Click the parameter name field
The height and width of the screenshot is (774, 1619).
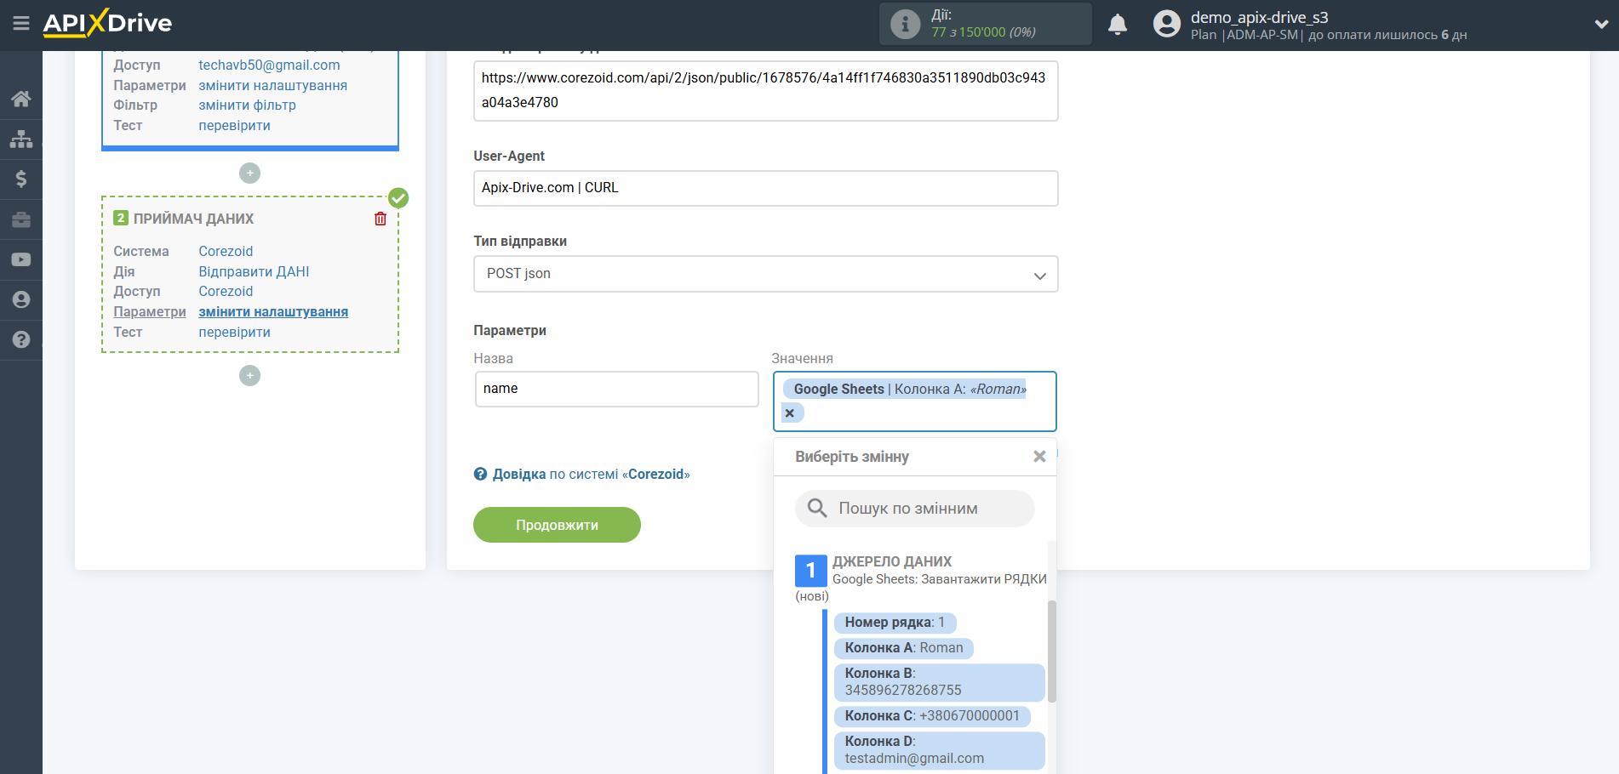[x=616, y=389]
